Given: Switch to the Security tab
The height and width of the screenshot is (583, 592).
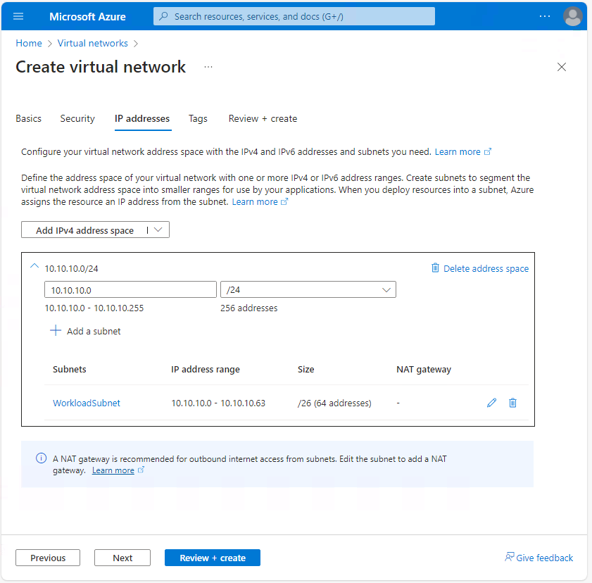Looking at the screenshot, I should 77,118.
